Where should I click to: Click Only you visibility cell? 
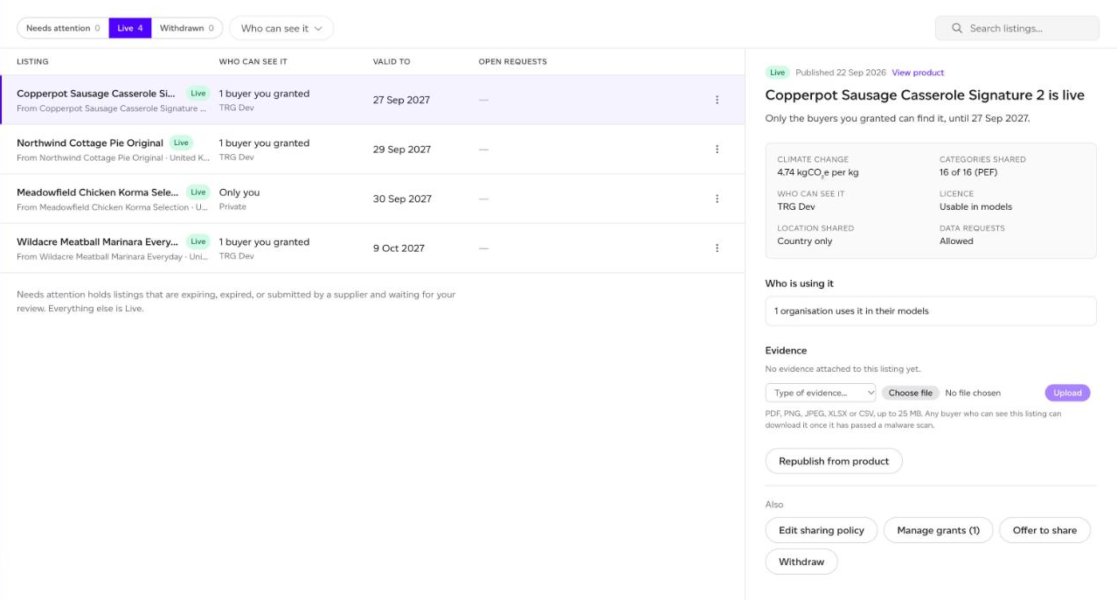click(x=239, y=192)
